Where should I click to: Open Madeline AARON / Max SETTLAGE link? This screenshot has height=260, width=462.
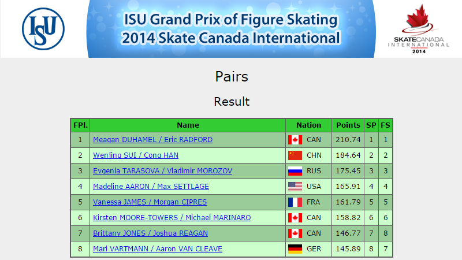[151, 187]
